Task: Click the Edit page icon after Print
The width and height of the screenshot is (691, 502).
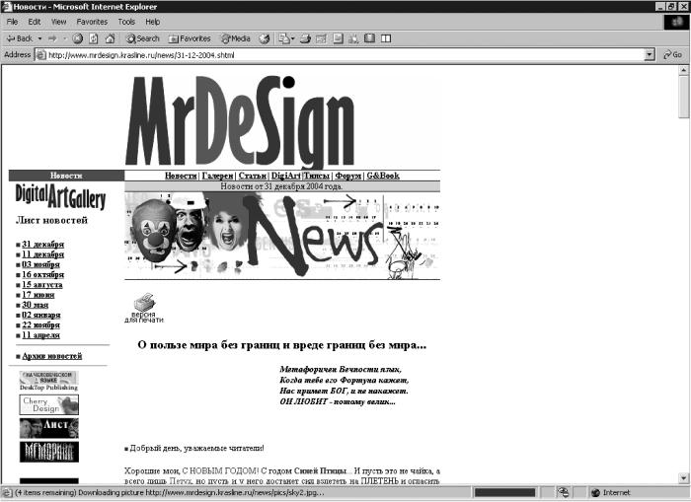Action: [x=321, y=38]
